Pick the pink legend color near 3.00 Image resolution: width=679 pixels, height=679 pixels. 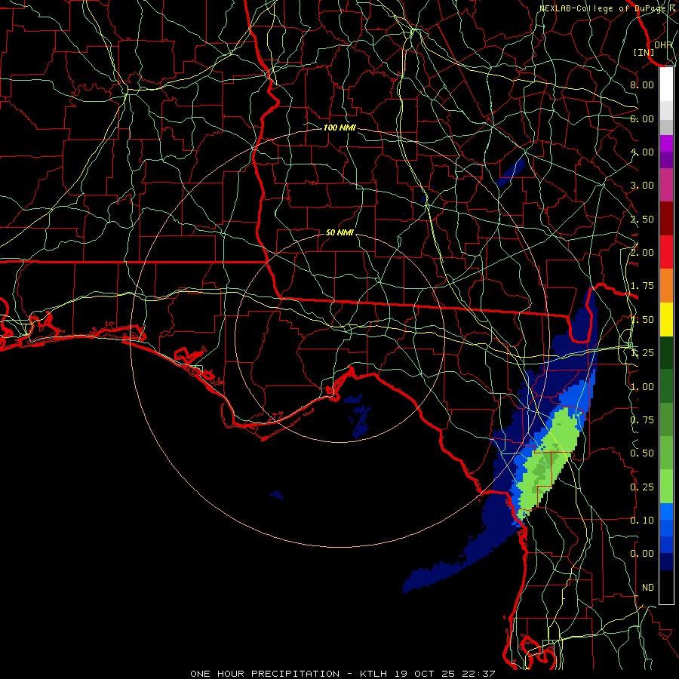pos(666,185)
